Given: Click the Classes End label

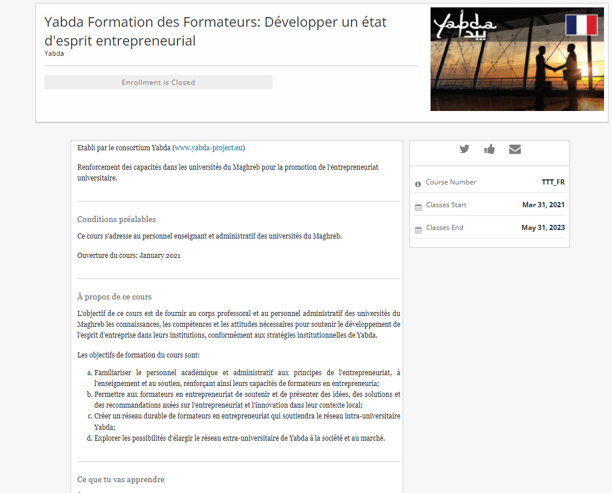Looking at the screenshot, I should [x=445, y=227].
